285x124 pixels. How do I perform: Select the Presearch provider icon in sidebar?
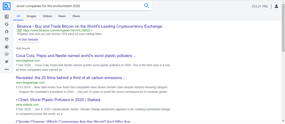[x=7, y=17]
